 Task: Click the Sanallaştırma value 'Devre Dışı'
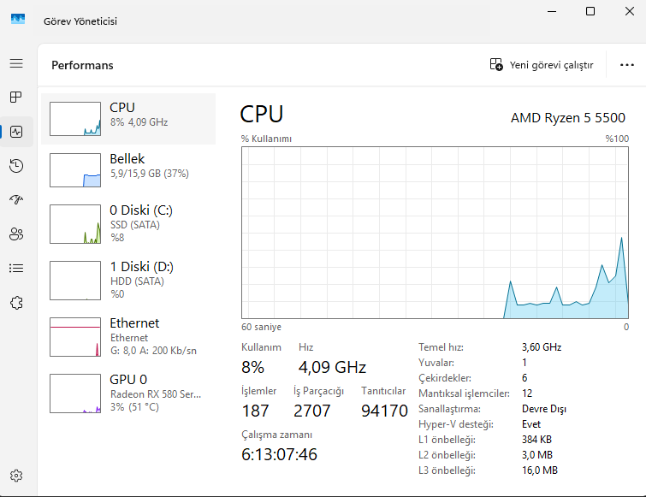[x=544, y=409]
